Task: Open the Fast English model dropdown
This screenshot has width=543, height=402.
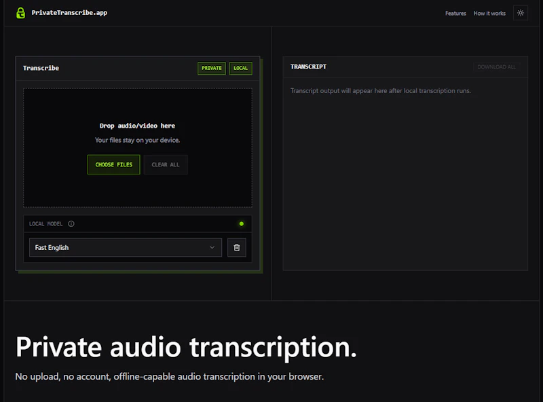Action: [x=126, y=247]
